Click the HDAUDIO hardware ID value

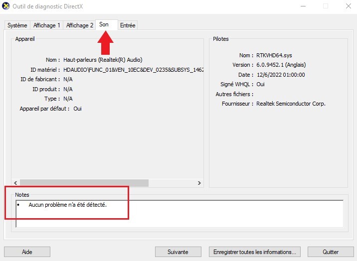click(x=134, y=70)
